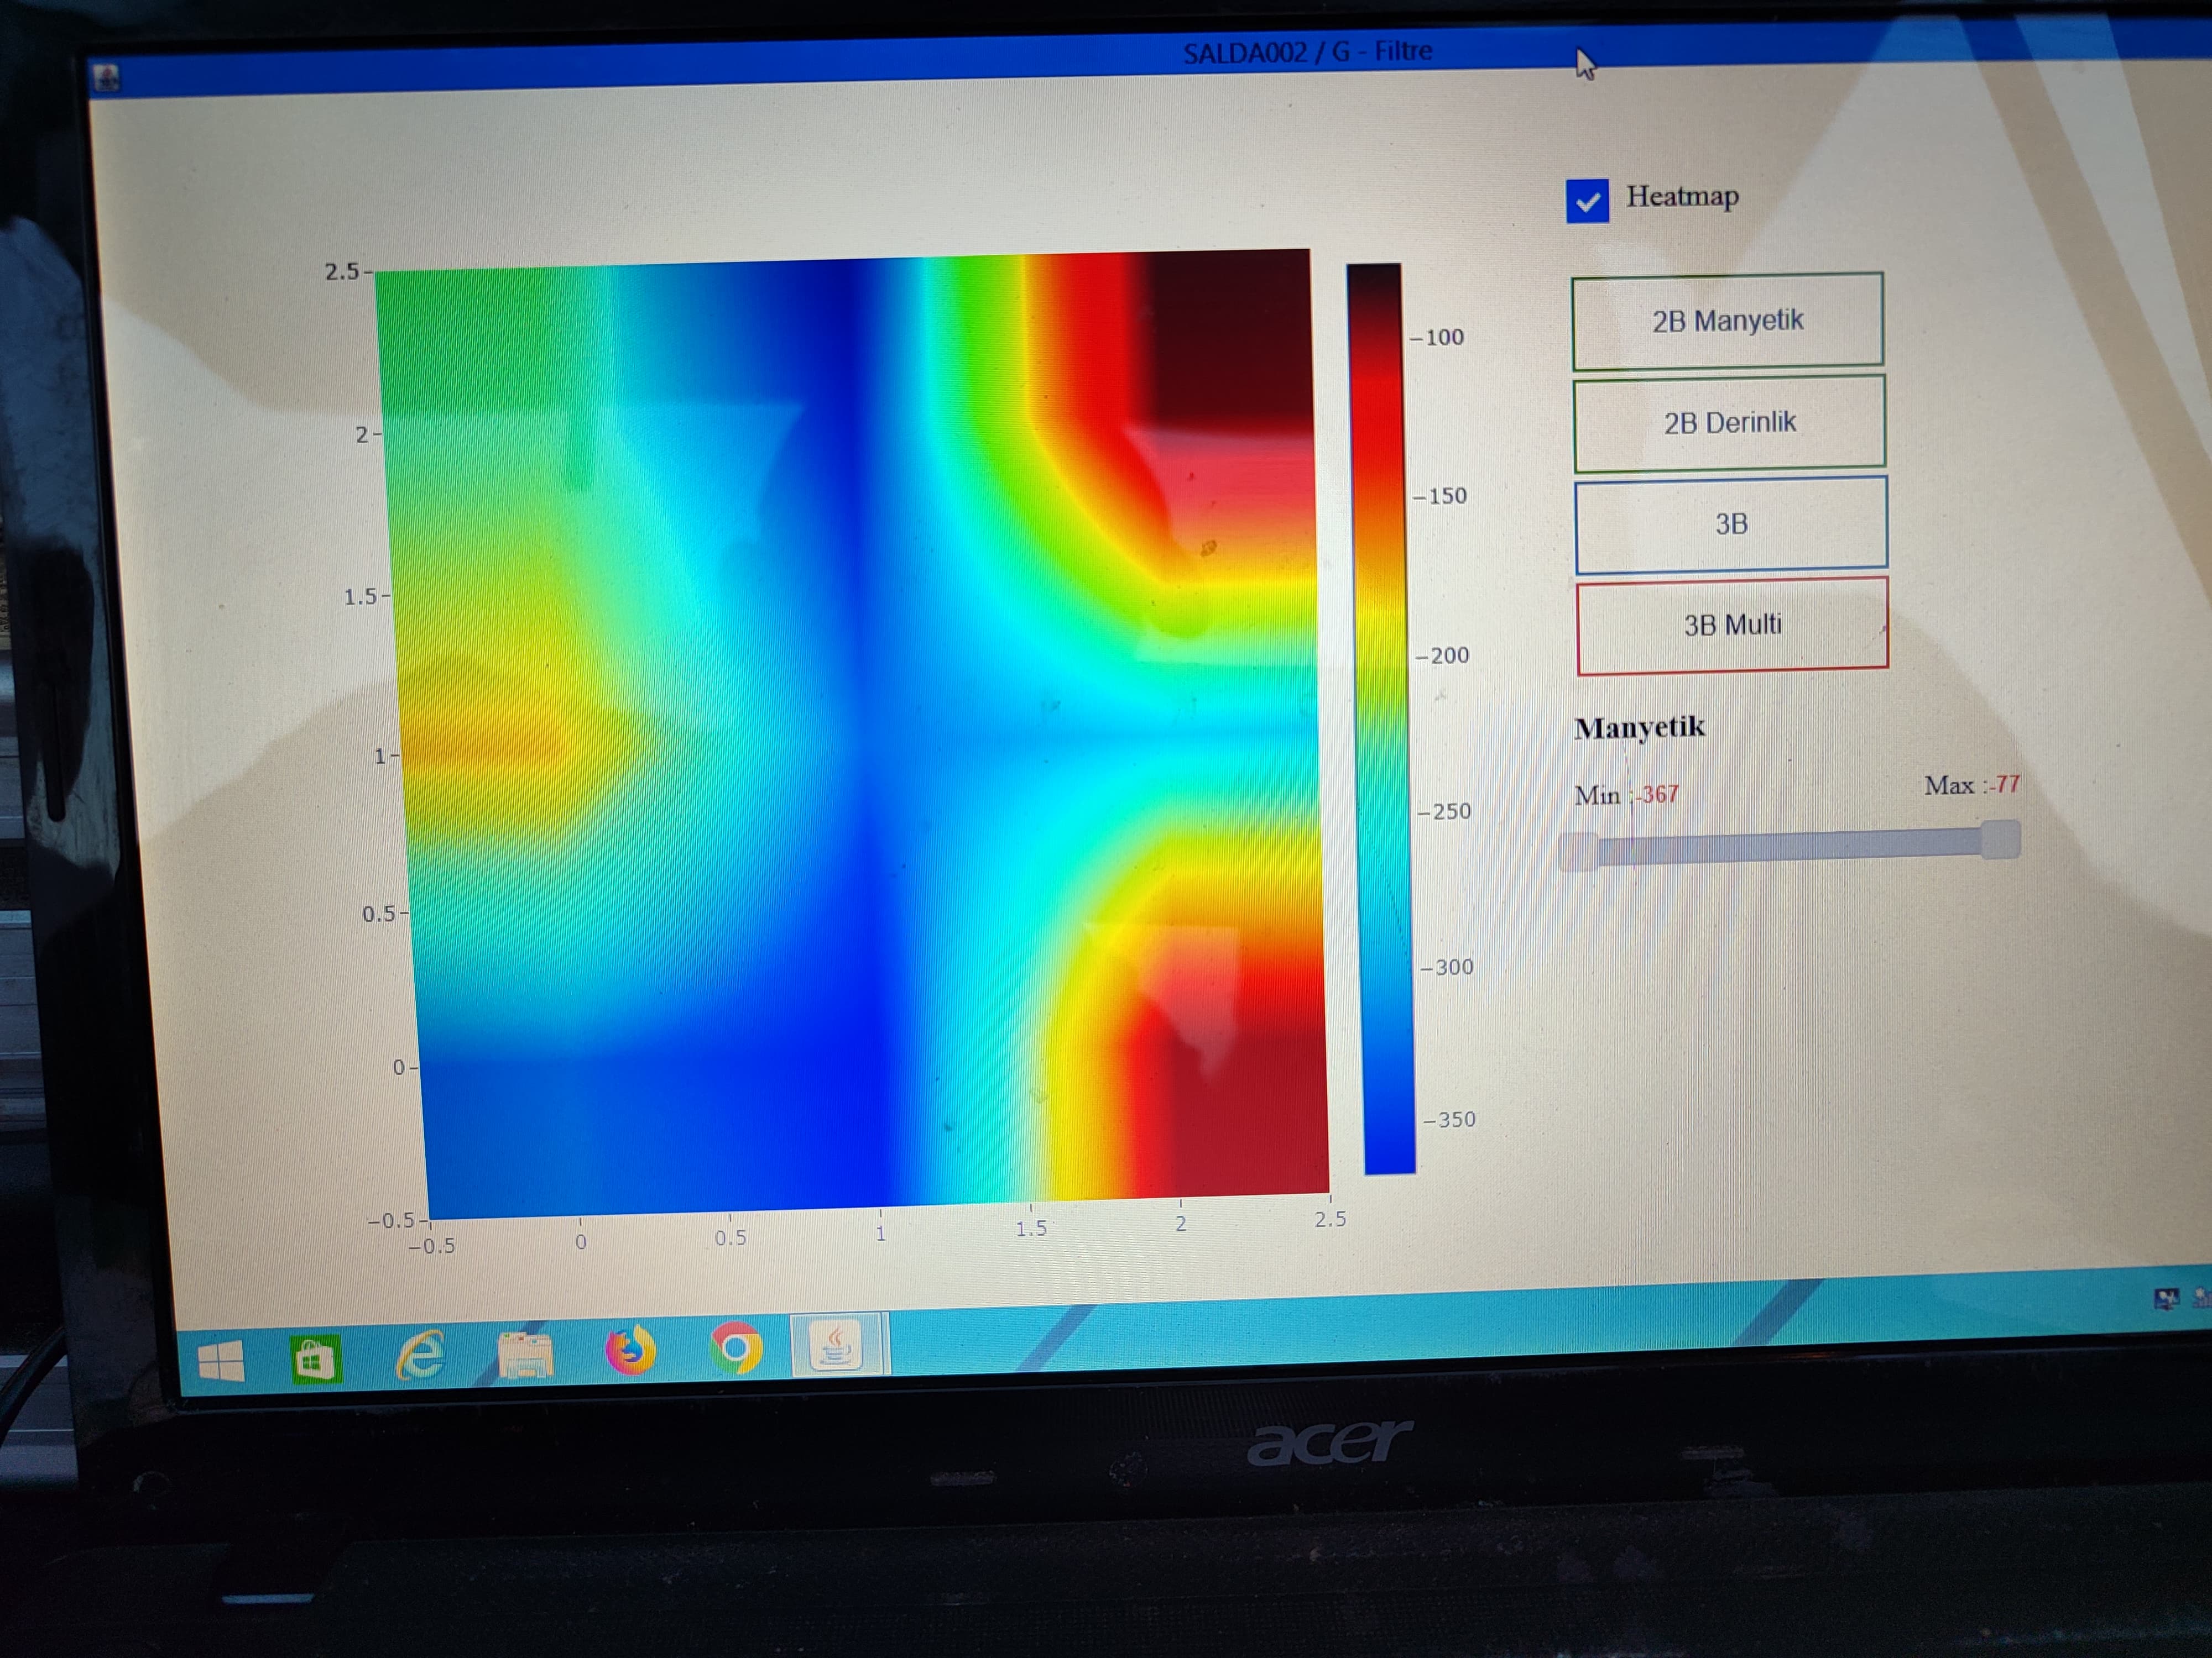The width and height of the screenshot is (2212, 1658).
Task: Click the middle of Manyetik slider track
Action: (1790, 847)
